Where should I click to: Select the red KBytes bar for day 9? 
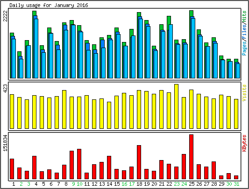(x=71, y=165)
